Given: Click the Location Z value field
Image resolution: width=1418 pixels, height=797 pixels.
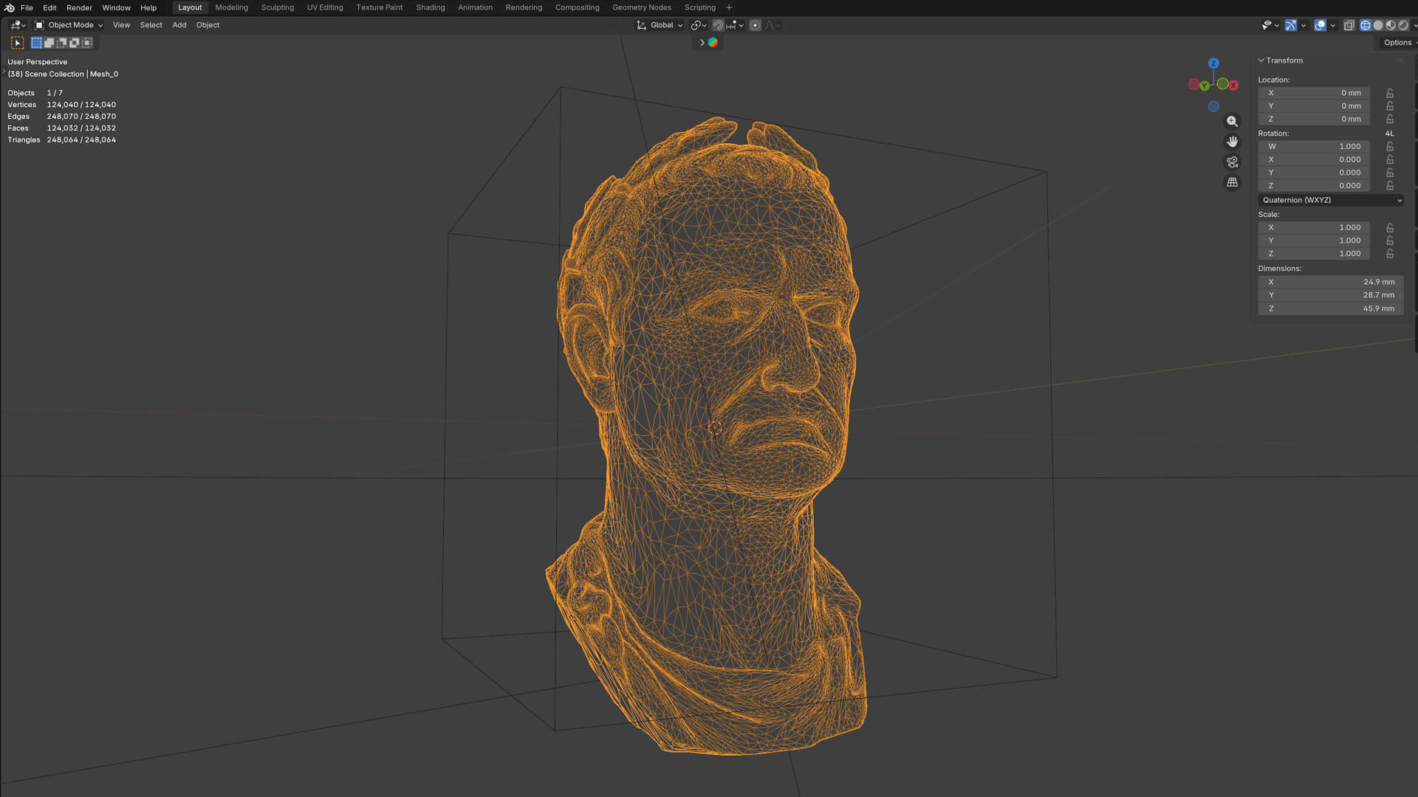Looking at the screenshot, I should [1314, 120].
